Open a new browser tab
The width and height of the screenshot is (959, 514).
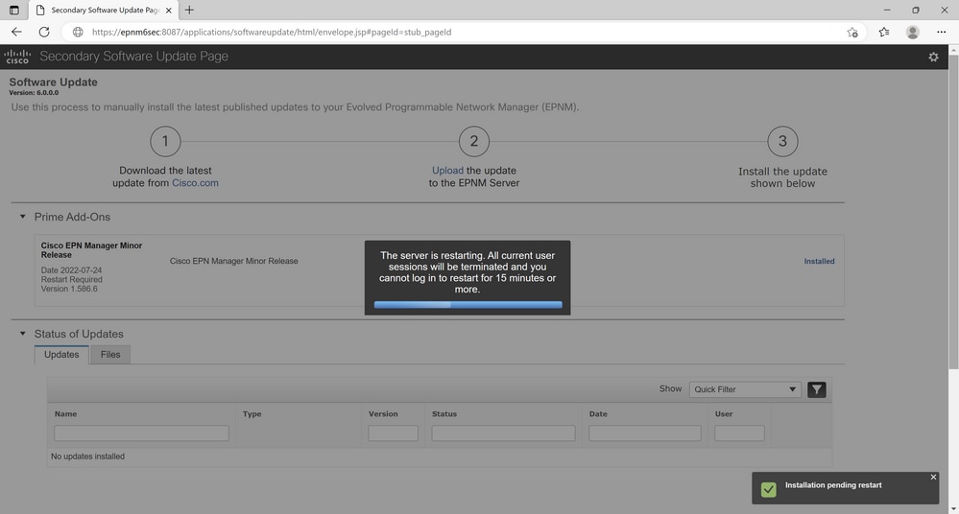pyautogui.click(x=190, y=10)
